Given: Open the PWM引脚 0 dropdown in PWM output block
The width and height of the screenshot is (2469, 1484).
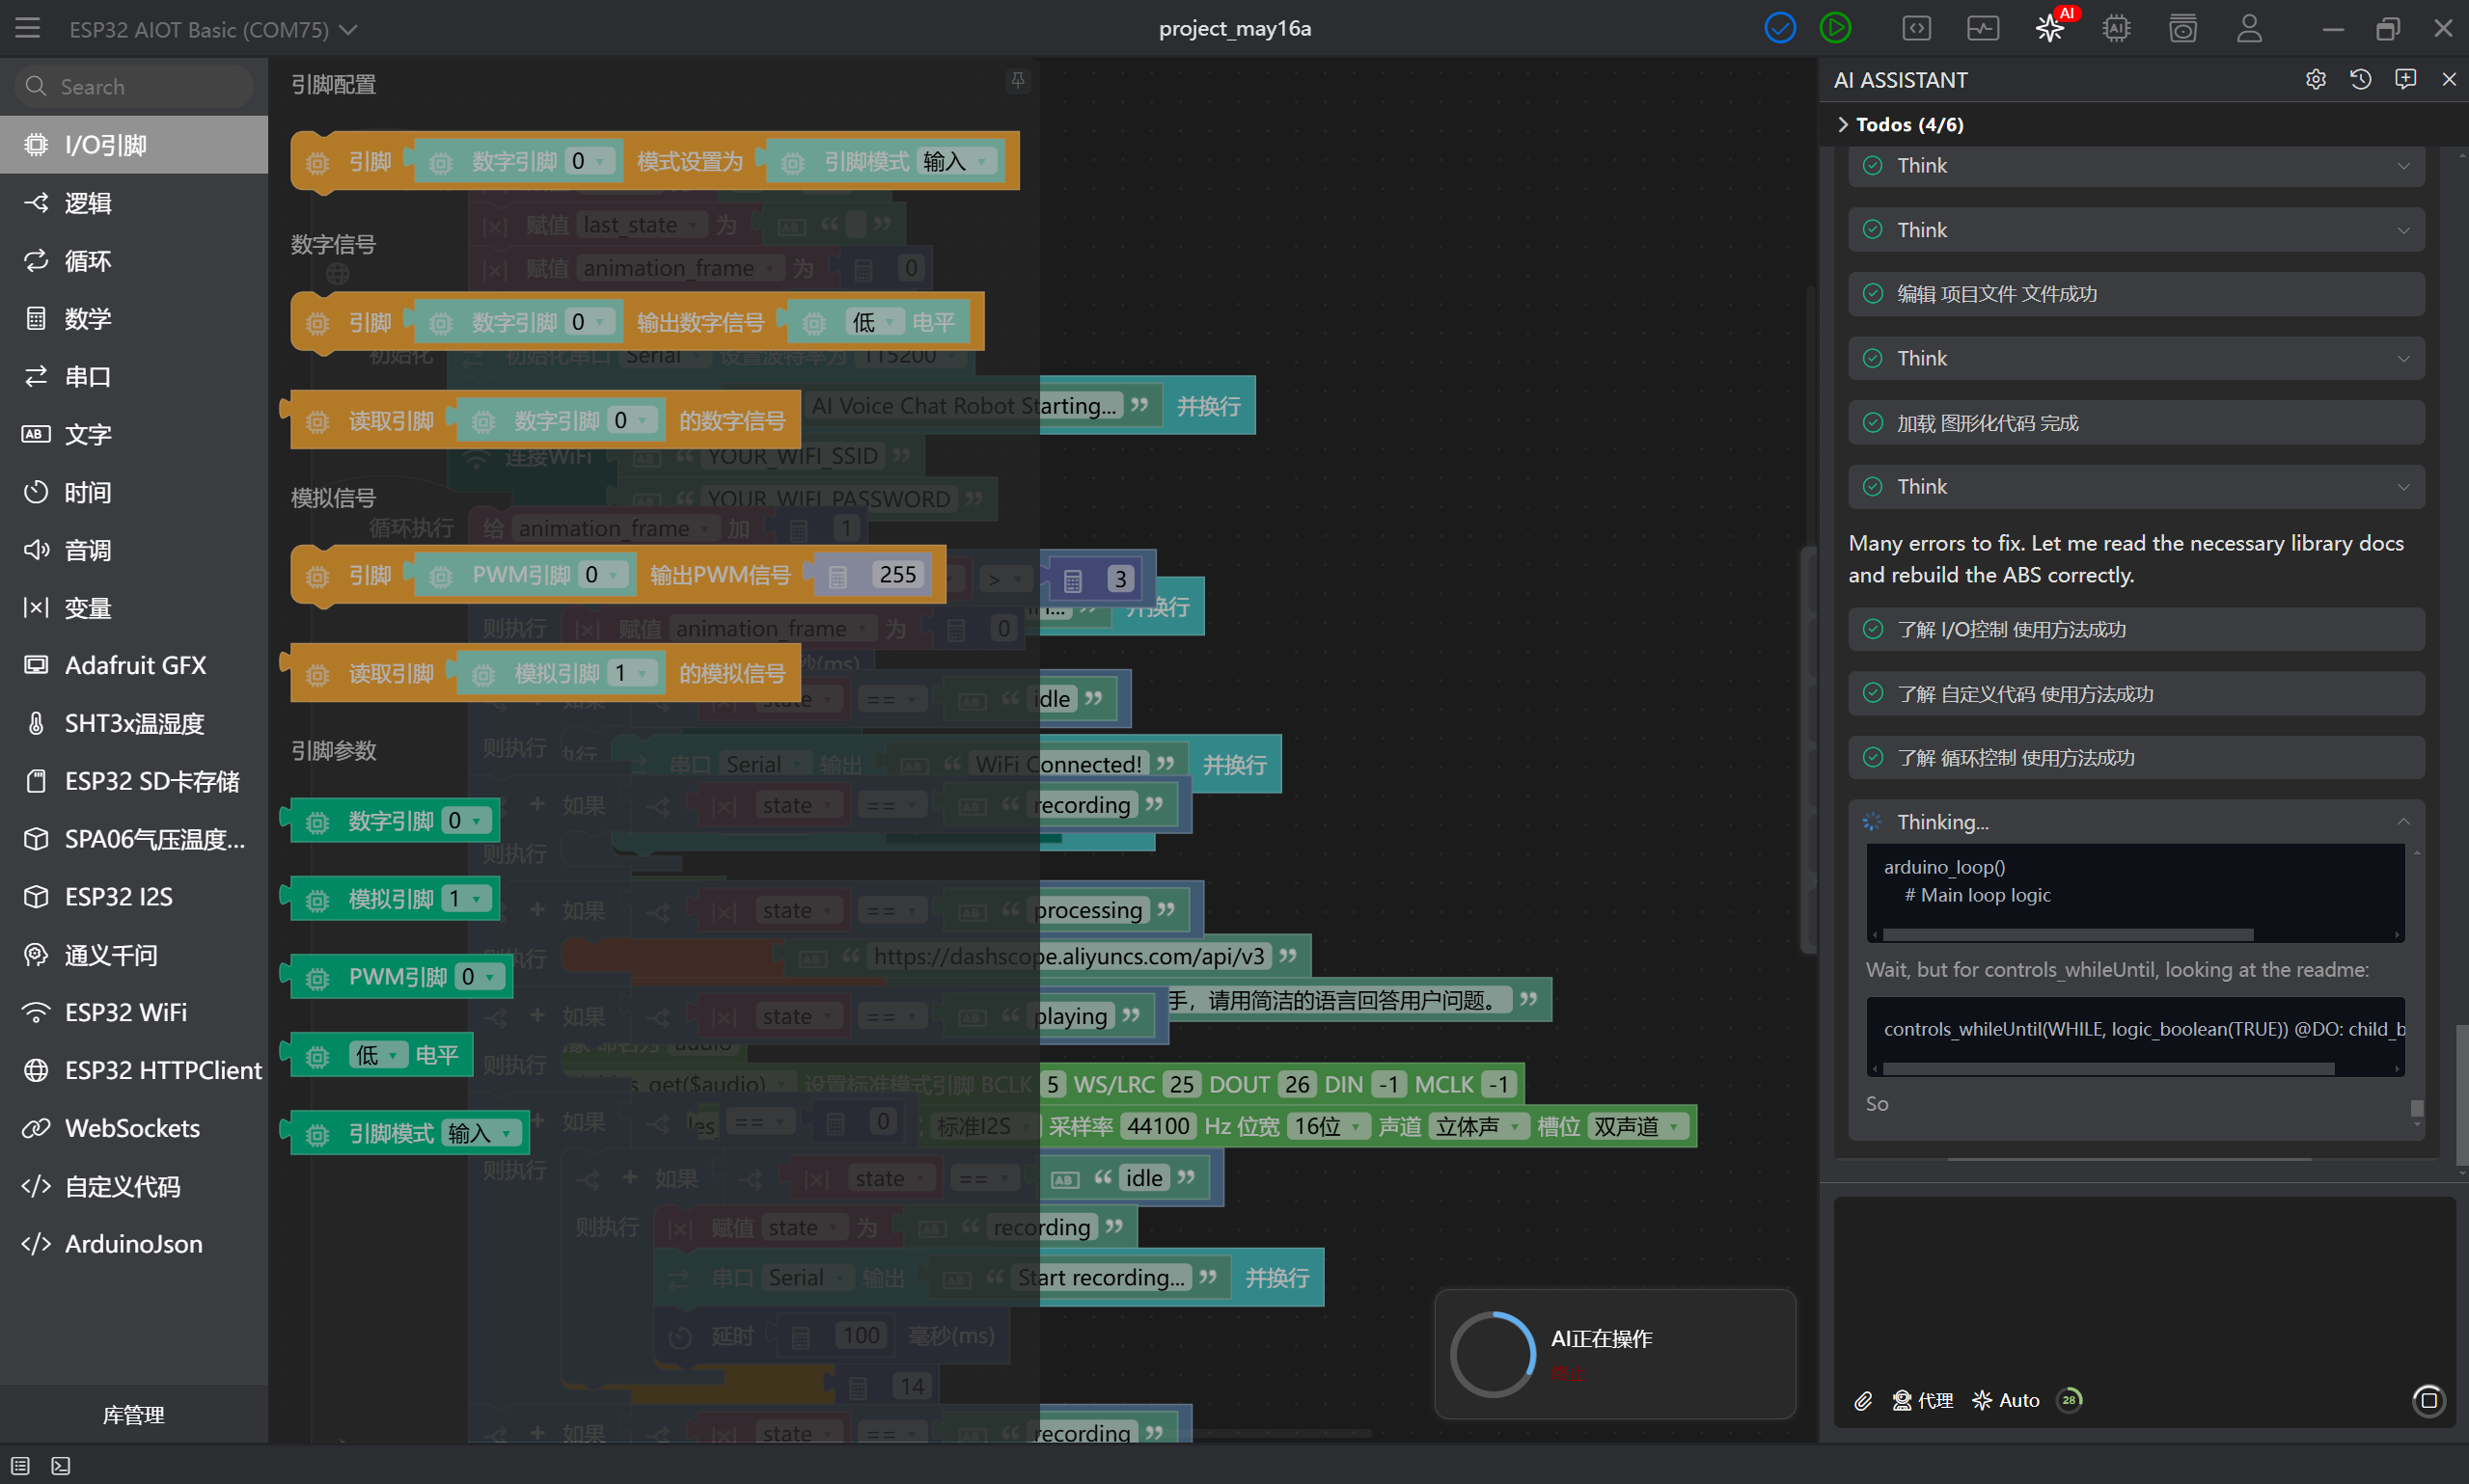Looking at the screenshot, I should coord(604,575).
